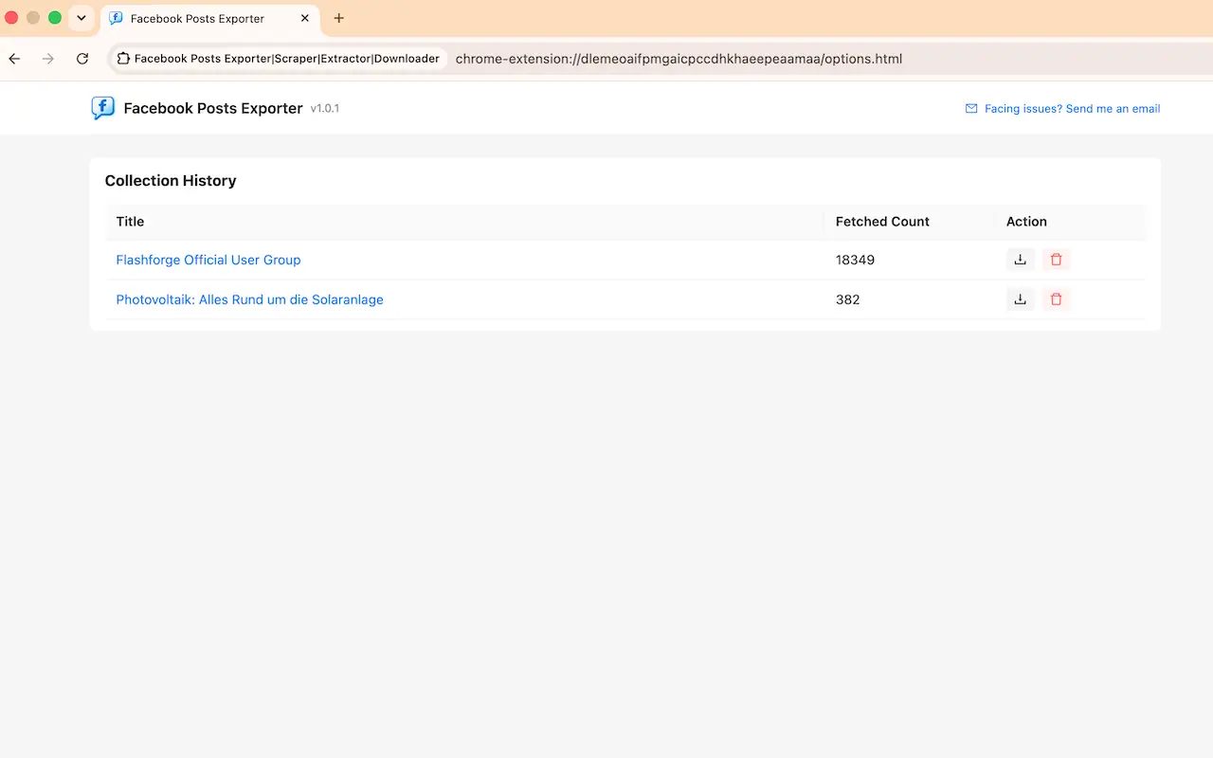Screen dimensions: 1213x758
Task: Download the Photovoltaik collection
Action: click(1020, 299)
